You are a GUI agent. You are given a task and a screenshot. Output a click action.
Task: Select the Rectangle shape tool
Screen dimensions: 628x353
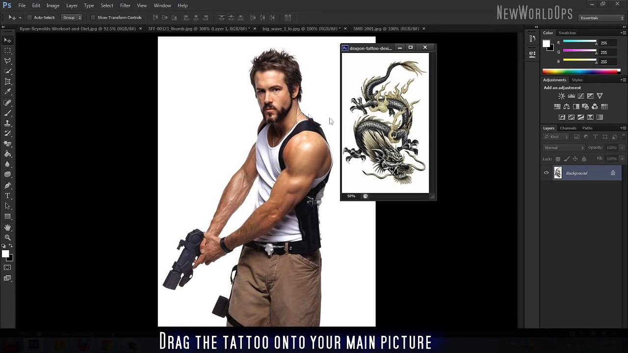tap(8, 216)
